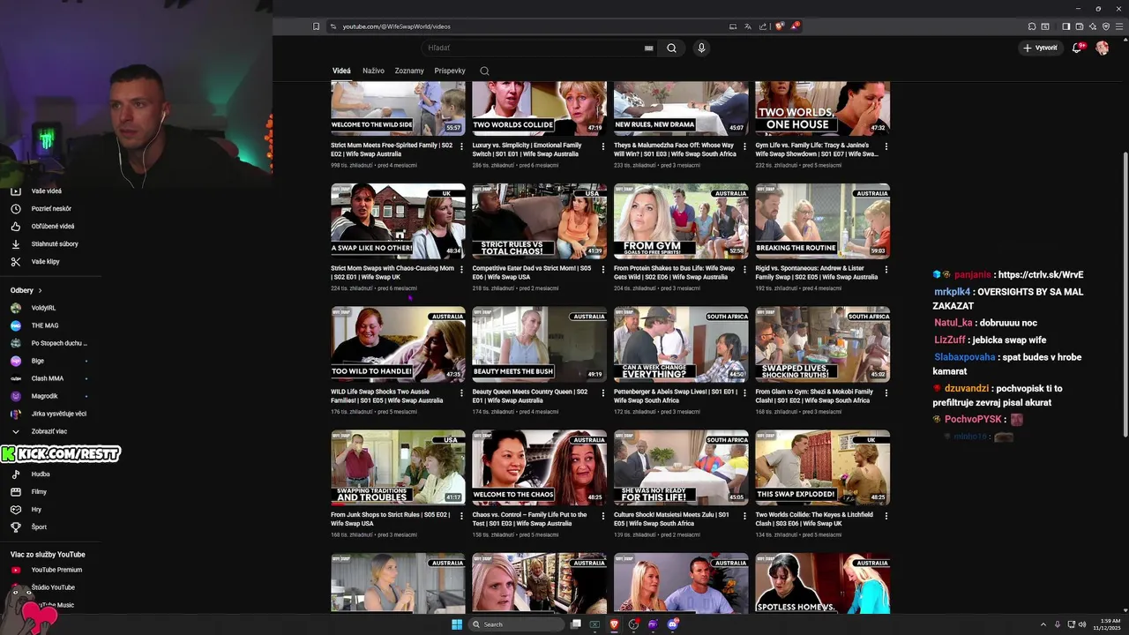The image size is (1129, 635).
Task: Open options menu for Rigid vs. Spontaneous video
Action: (886, 269)
